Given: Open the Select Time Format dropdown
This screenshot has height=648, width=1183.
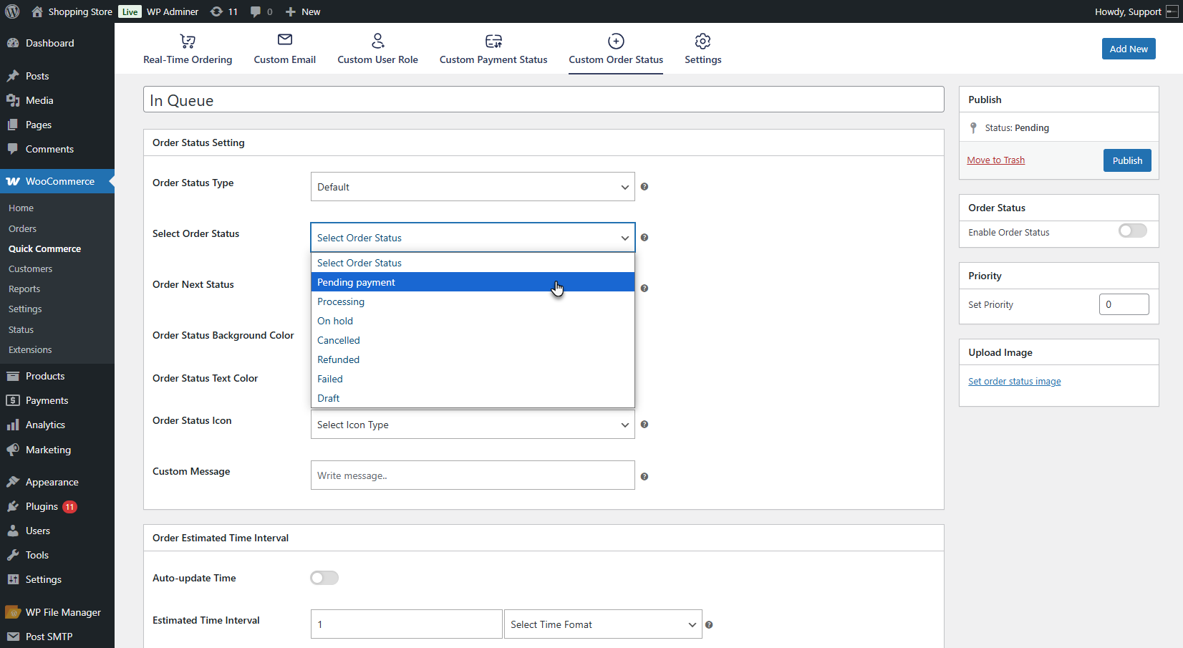Looking at the screenshot, I should pyautogui.click(x=603, y=624).
